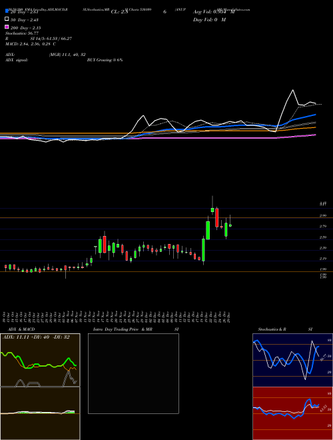333x440 pixels.
Task: Click the blue 20 Day legend swatch
Action: [7, 11]
